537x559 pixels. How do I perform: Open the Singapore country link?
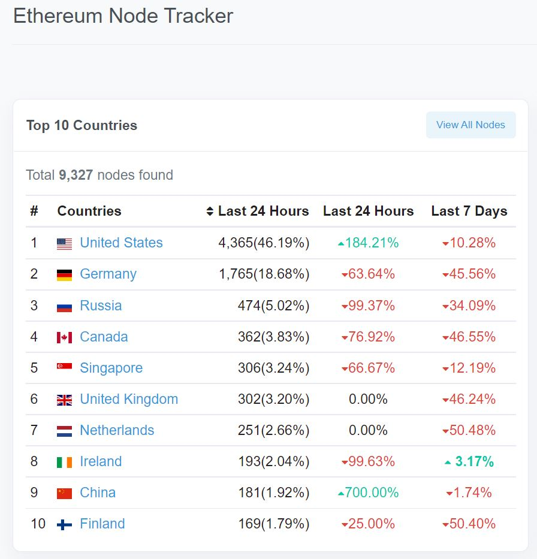[111, 368]
